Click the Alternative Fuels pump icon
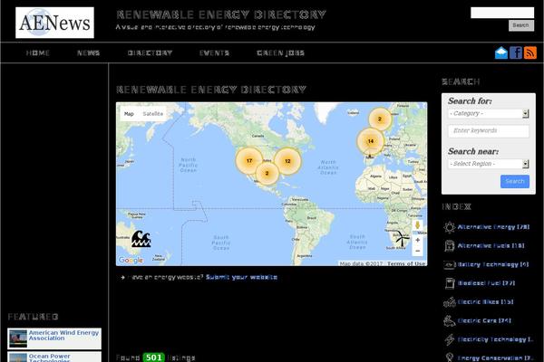The image size is (544, 362). pos(450,246)
